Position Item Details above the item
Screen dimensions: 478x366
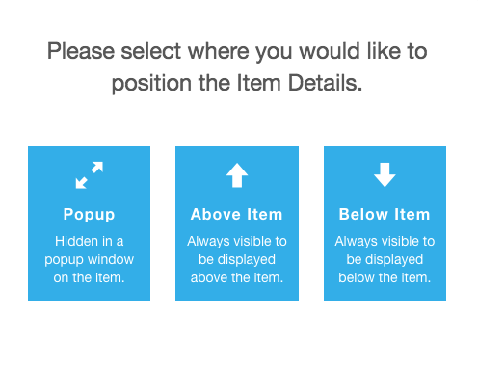237,223
